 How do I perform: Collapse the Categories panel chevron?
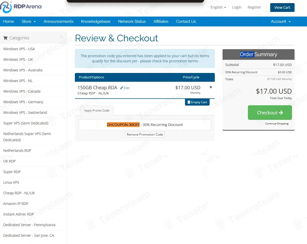click(62, 38)
